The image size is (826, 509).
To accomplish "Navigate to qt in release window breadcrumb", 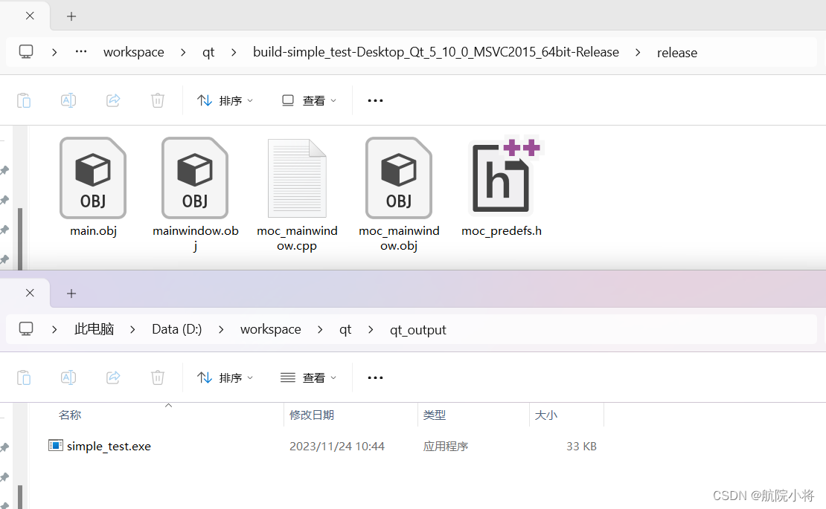I will (x=208, y=52).
